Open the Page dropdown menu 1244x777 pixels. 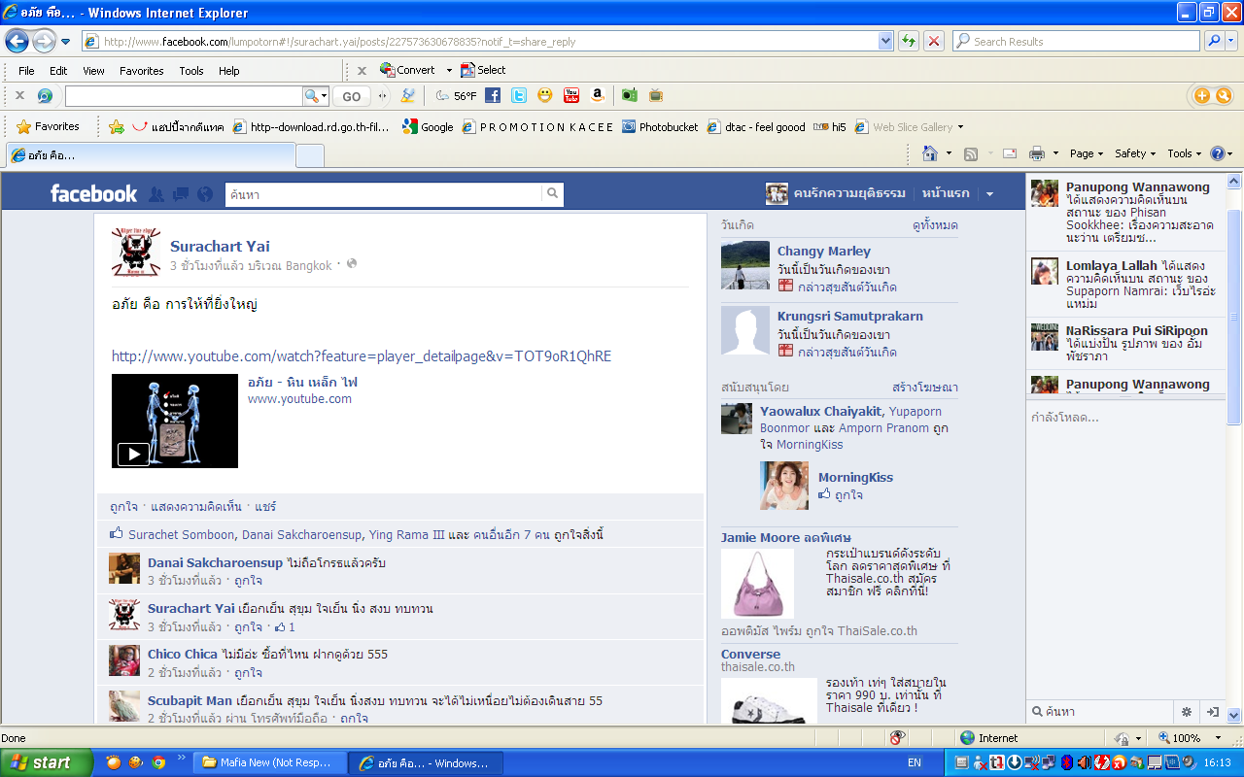tap(1087, 153)
